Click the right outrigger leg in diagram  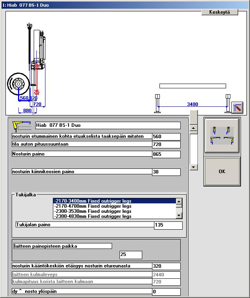[x=228, y=104]
